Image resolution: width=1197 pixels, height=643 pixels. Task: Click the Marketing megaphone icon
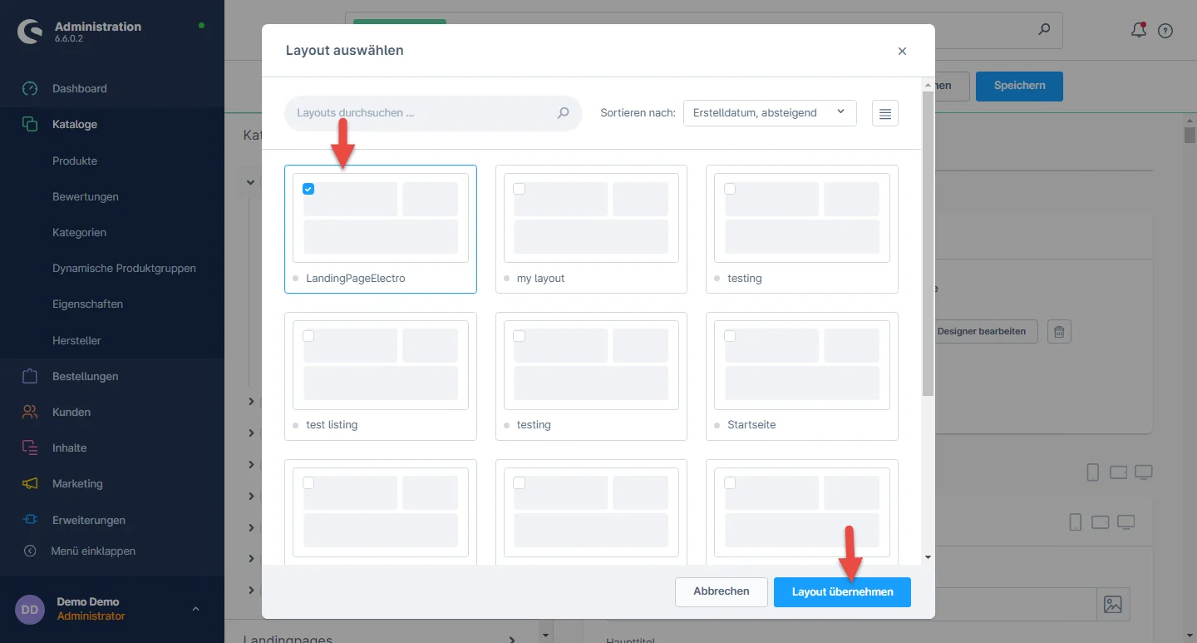[x=30, y=483]
